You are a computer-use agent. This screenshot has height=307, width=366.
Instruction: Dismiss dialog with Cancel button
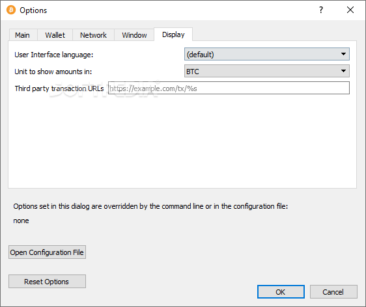coord(333,291)
